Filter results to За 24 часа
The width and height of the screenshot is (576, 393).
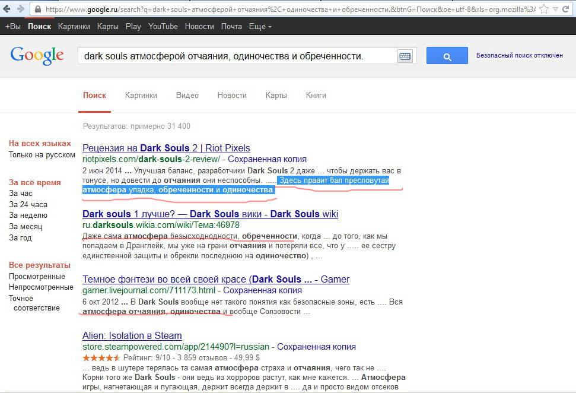28,204
